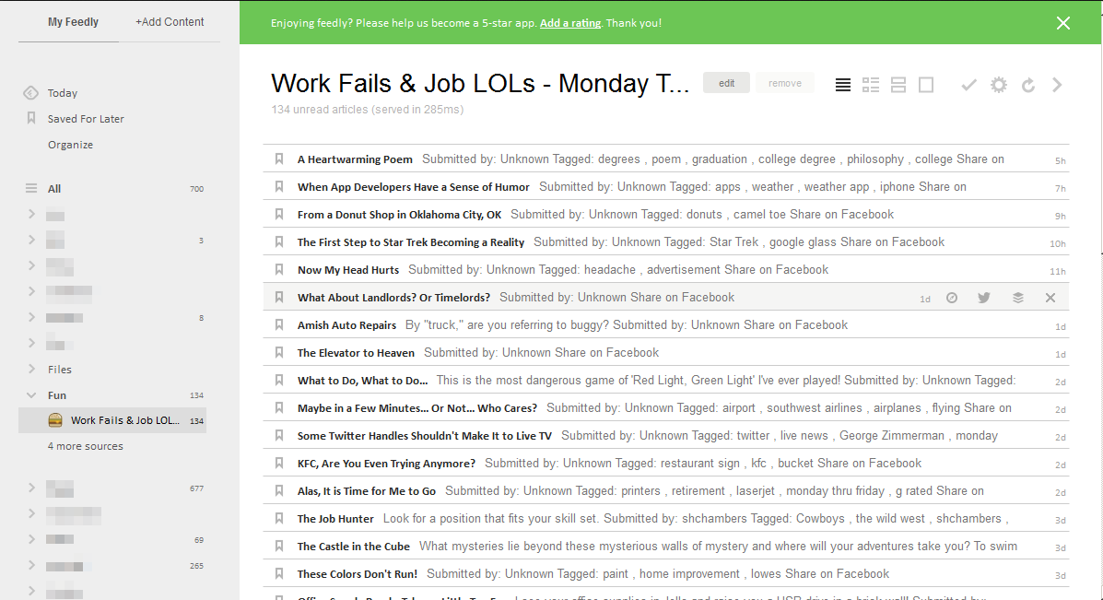The width and height of the screenshot is (1103, 600).
Task: Bookmark 'KFC, Are You Even Trying Anymore?'
Action: point(279,464)
